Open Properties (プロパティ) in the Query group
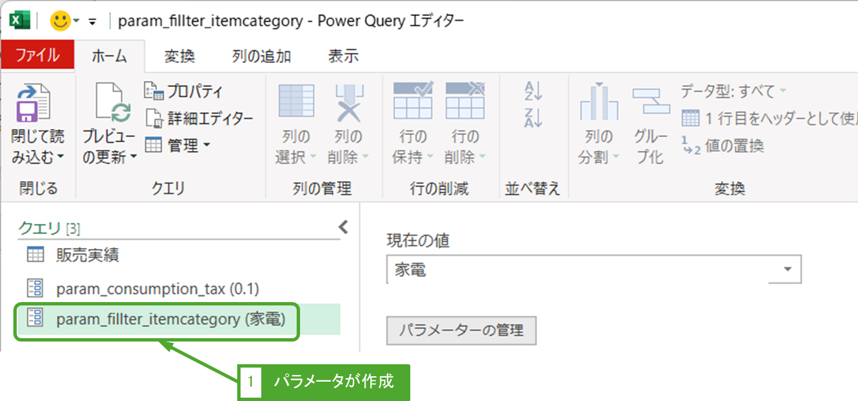The height and width of the screenshot is (401, 858). 184,91
